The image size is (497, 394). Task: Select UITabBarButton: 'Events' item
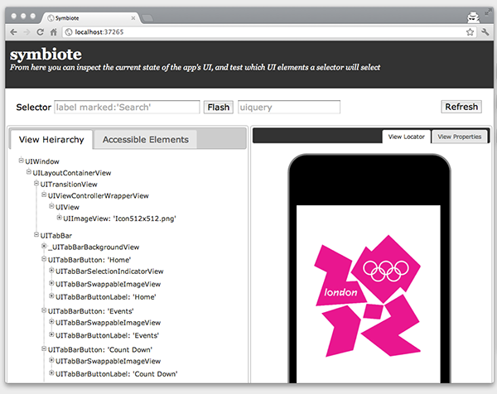pos(90,311)
